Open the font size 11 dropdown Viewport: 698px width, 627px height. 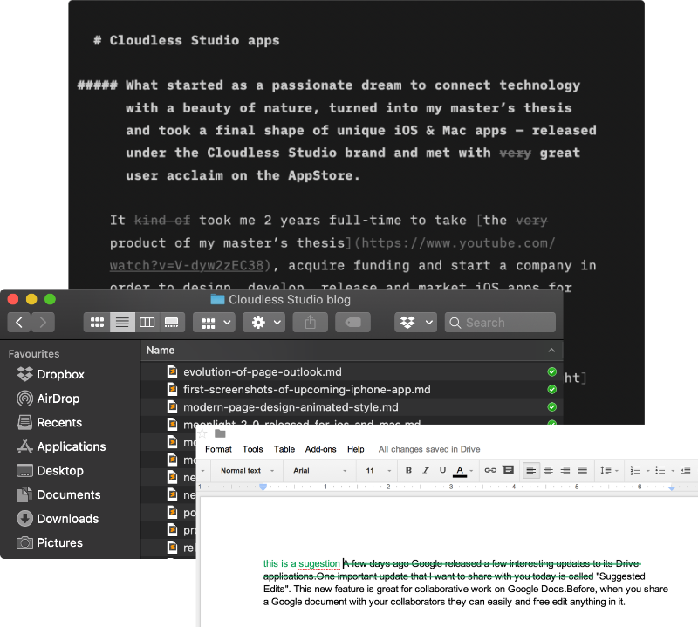(379, 470)
